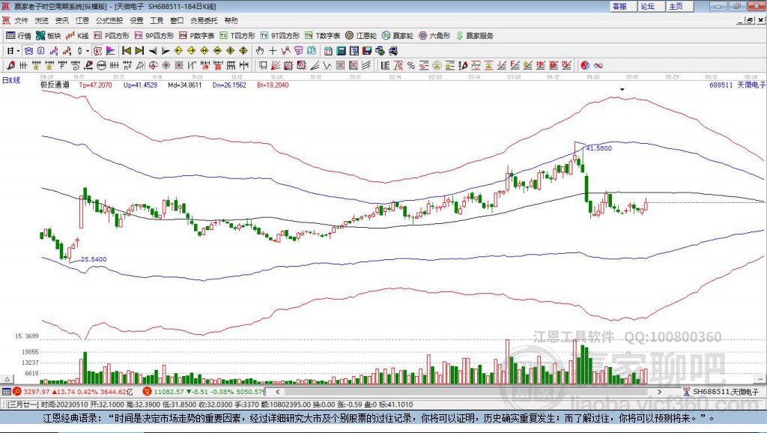Jump to first bar with green skip-back icon
Screen dimensions: 767x433
[x=127, y=51]
